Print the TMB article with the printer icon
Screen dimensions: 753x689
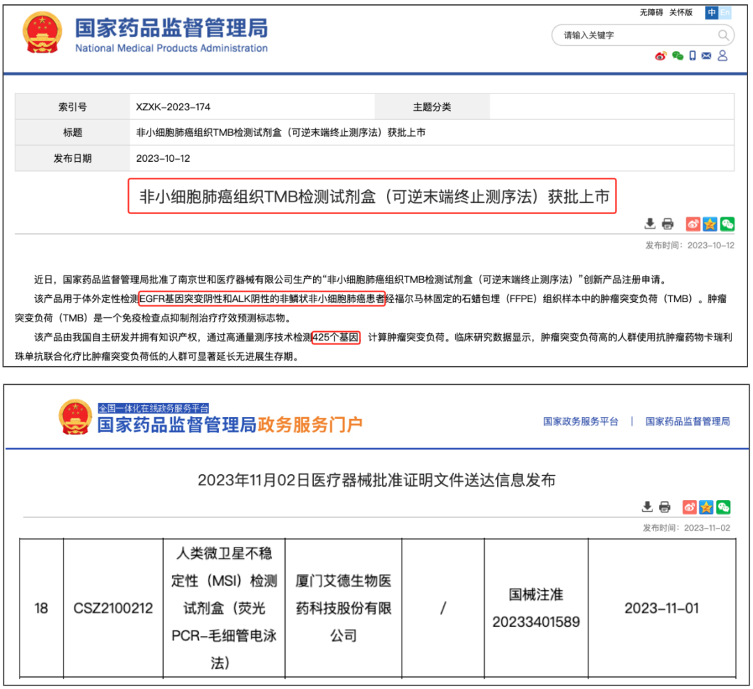[x=667, y=224]
